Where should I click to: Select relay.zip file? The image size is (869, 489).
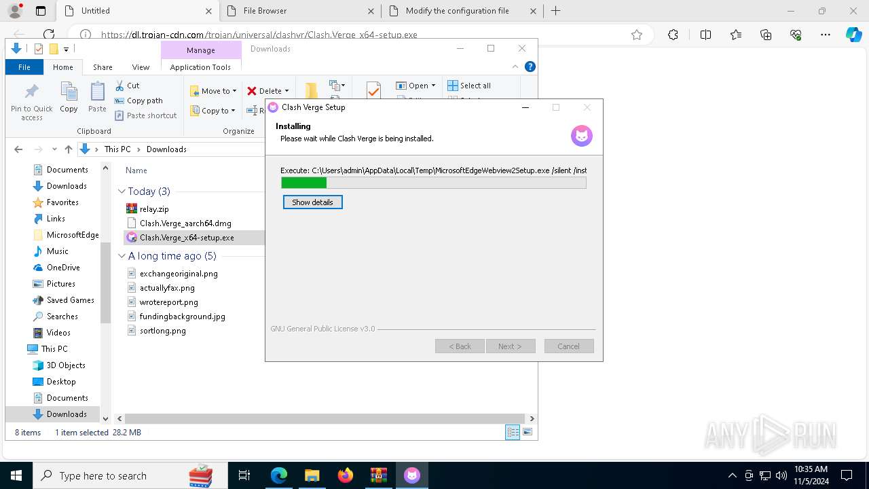click(x=154, y=209)
